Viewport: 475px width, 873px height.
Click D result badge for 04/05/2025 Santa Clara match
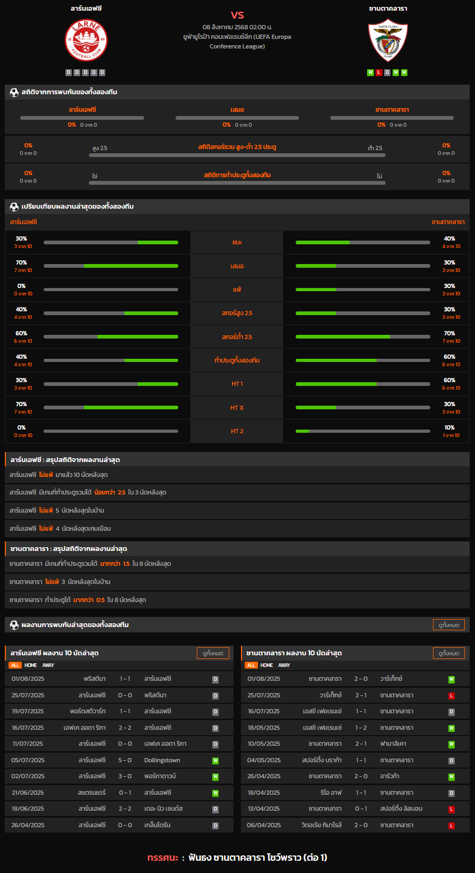(x=452, y=761)
